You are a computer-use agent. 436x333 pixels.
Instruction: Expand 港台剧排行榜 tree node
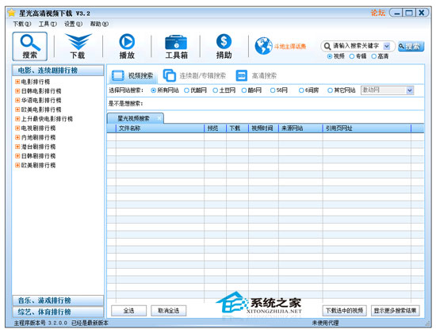pyautogui.click(x=17, y=147)
